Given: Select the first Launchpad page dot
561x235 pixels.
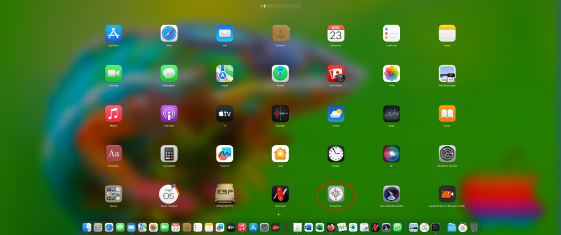Looking at the screenshot, I should (x=279, y=214).
